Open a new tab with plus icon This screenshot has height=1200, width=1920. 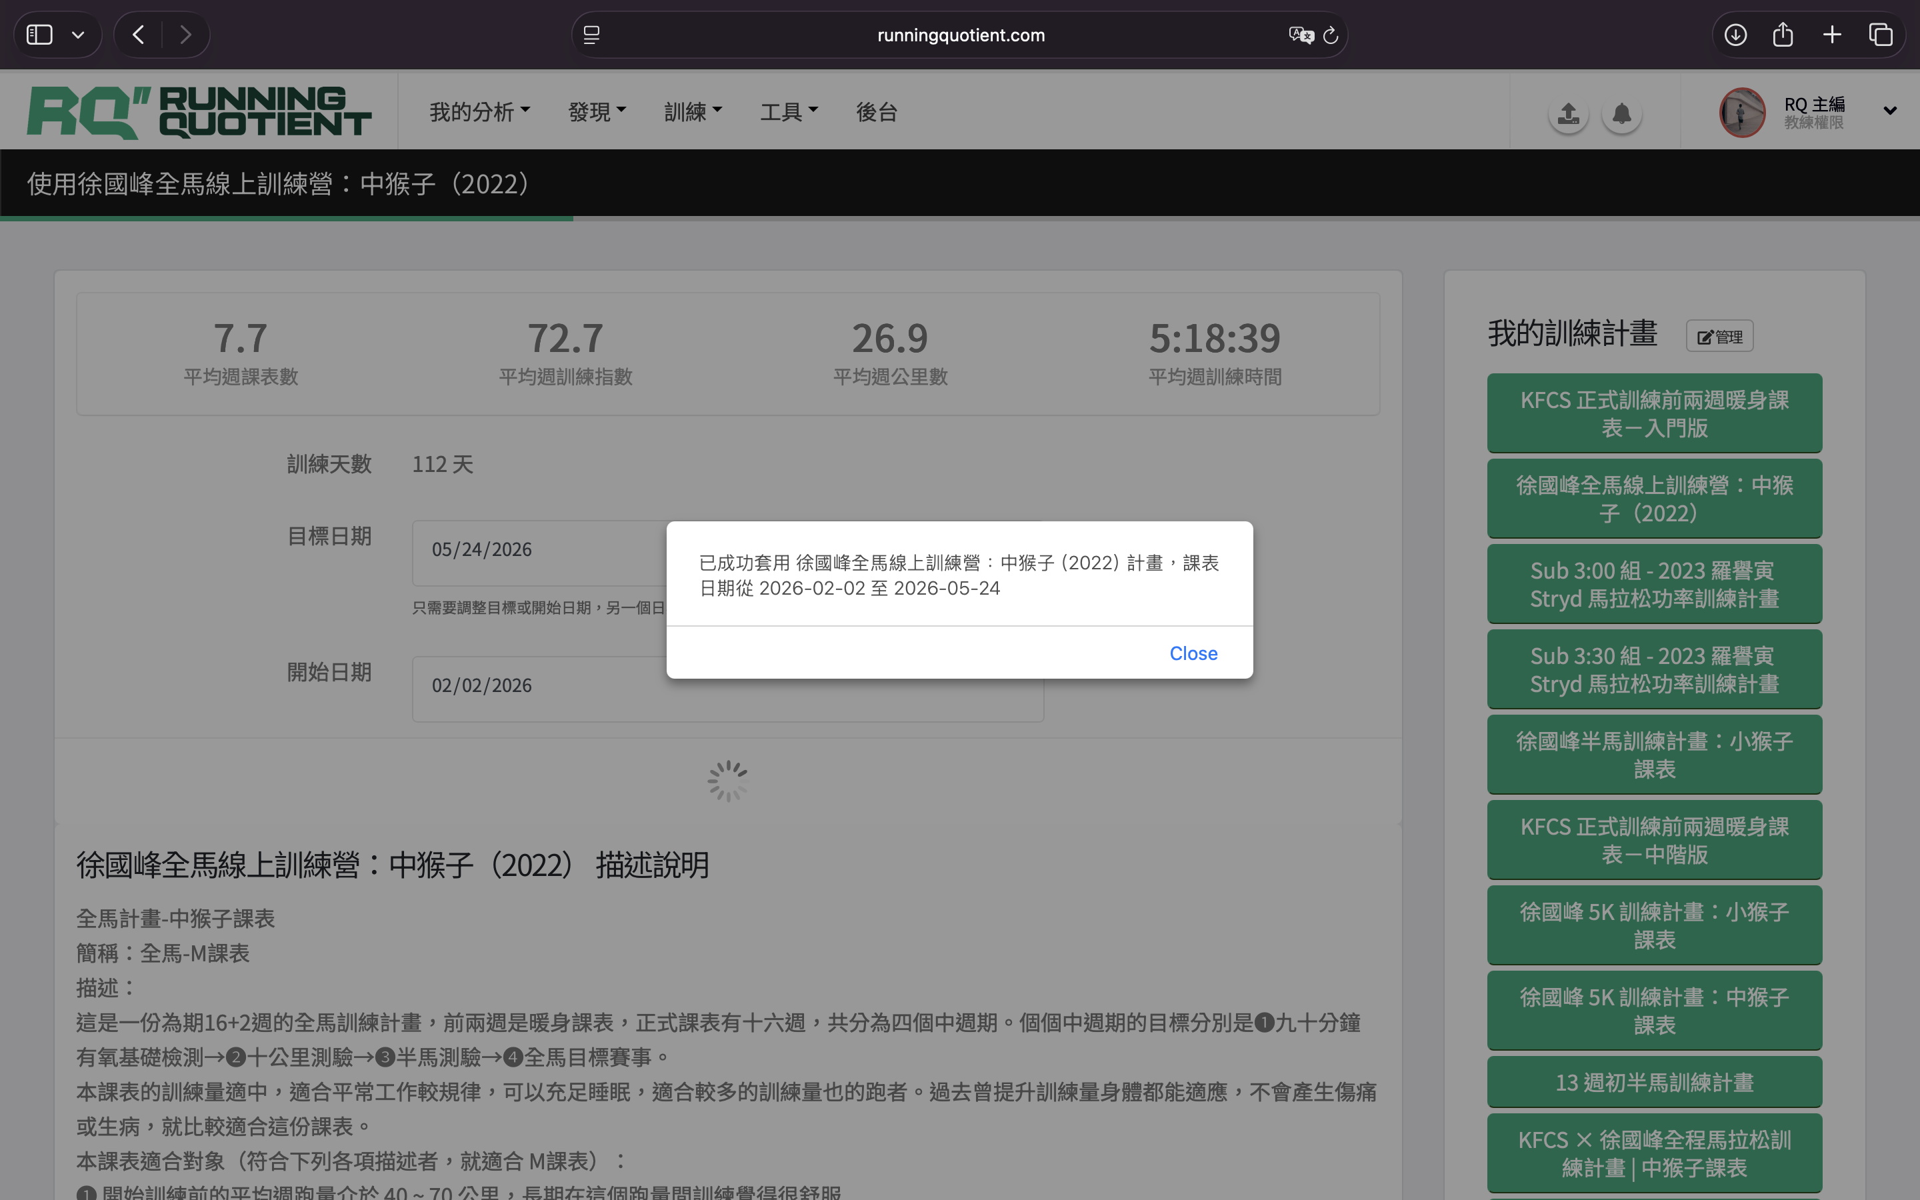1832,35
